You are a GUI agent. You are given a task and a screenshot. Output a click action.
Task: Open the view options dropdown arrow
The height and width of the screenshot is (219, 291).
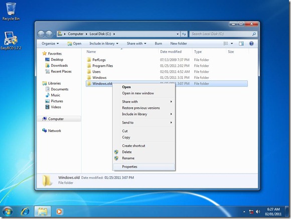click(x=232, y=44)
